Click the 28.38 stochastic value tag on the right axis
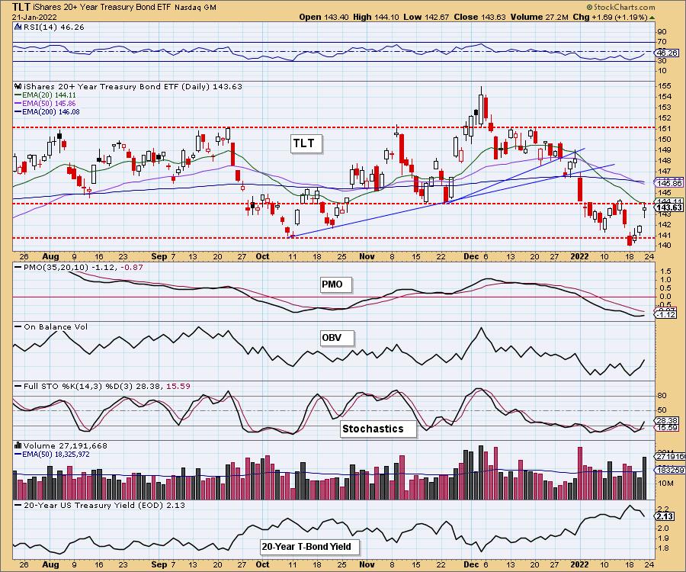 point(667,420)
